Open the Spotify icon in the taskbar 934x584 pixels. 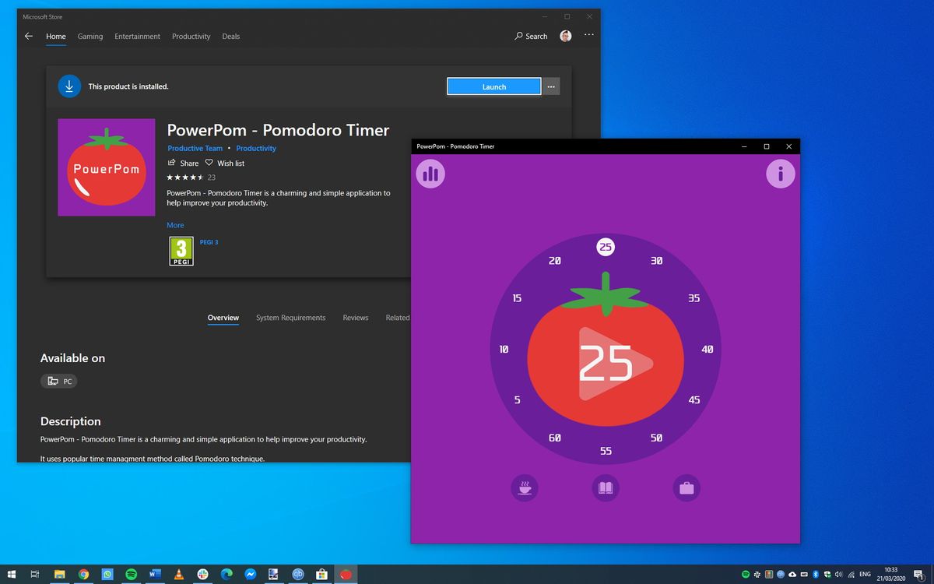pos(132,574)
